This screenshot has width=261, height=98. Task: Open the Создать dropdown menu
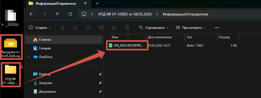[40, 28]
